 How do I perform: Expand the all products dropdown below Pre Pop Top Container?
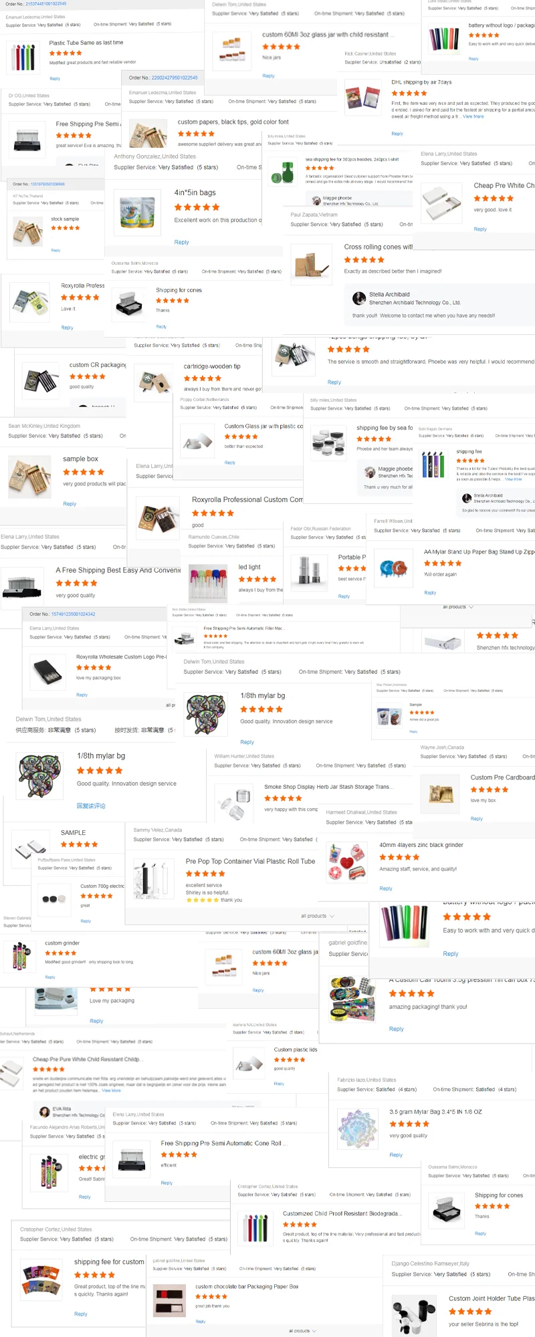[317, 916]
